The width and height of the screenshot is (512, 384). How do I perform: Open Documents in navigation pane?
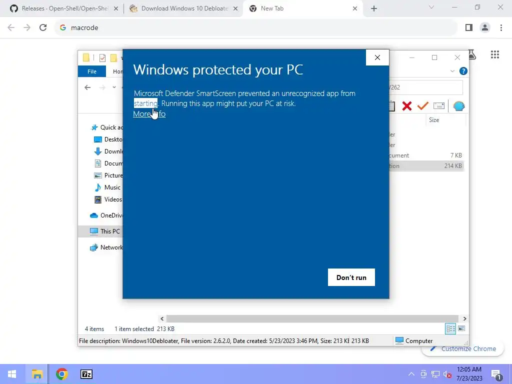click(108, 163)
